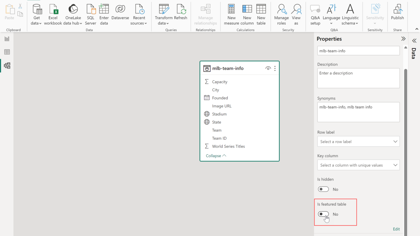Click the Description text box
This screenshot has height=236, width=420.
tap(358, 78)
